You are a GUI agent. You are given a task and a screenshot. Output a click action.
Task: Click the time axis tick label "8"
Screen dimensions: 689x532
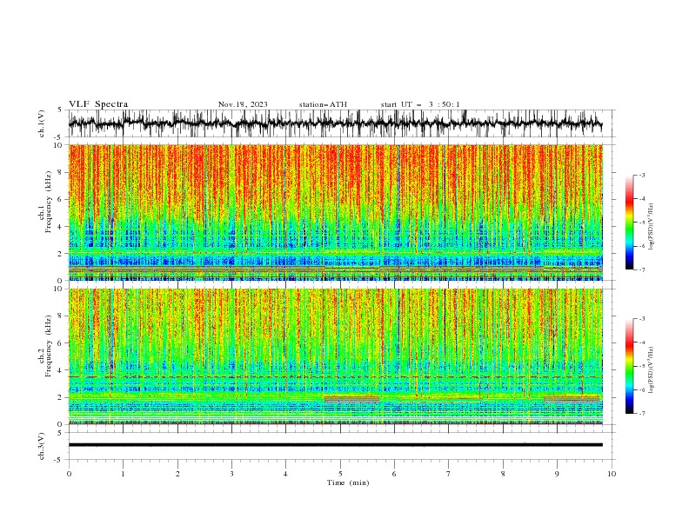click(x=503, y=474)
